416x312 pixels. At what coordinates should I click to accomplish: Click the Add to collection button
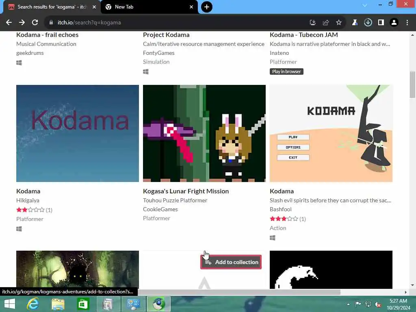(x=231, y=262)
